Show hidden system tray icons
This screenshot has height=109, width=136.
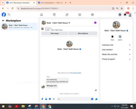click(112, 106)
